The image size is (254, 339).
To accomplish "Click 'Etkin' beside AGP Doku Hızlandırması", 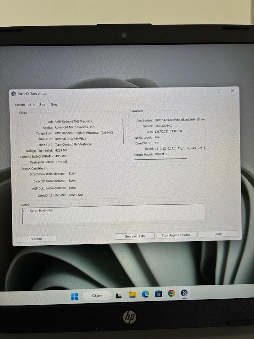I will [72, 188].
